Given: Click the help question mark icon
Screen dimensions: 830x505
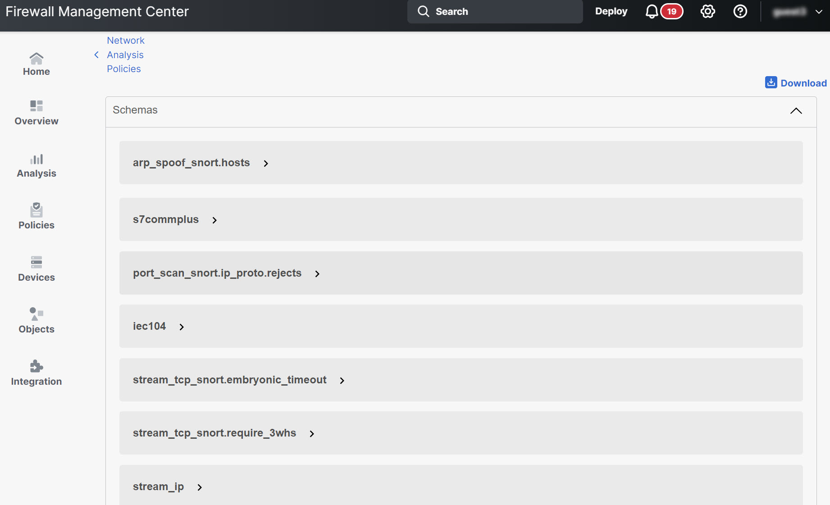Looking at the screenshot, I should [740, 12].
